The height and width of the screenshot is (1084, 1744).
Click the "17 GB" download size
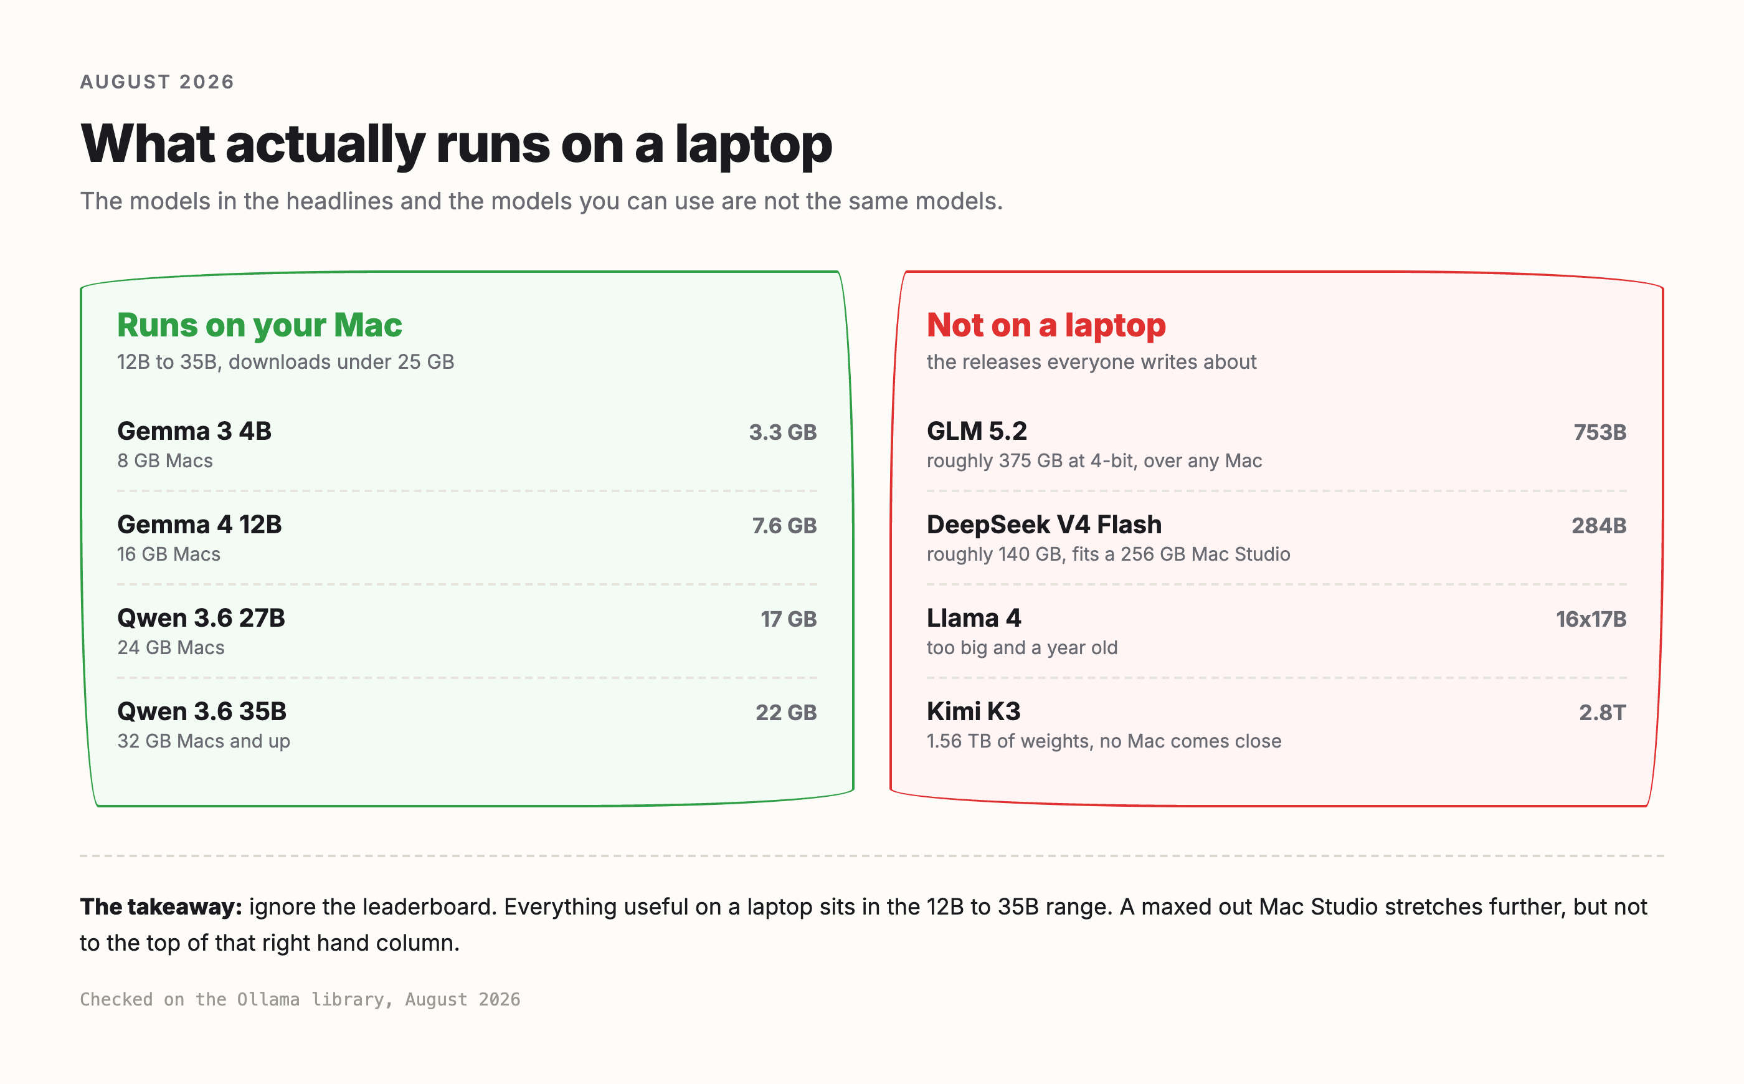point(789,619)
